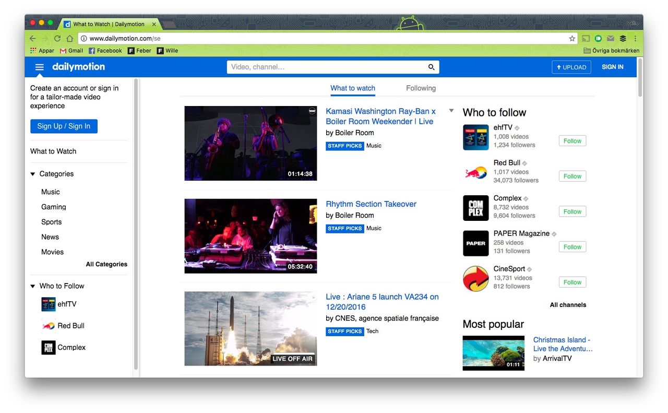Open the News category
The height and width of the screenshot is (413, 668).
point(50,237)
